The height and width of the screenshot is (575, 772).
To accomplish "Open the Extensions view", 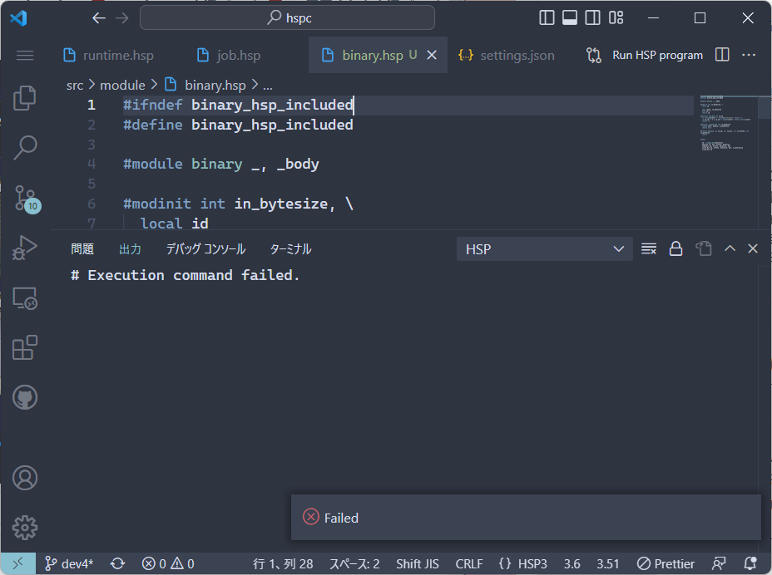I will point(25,348).
